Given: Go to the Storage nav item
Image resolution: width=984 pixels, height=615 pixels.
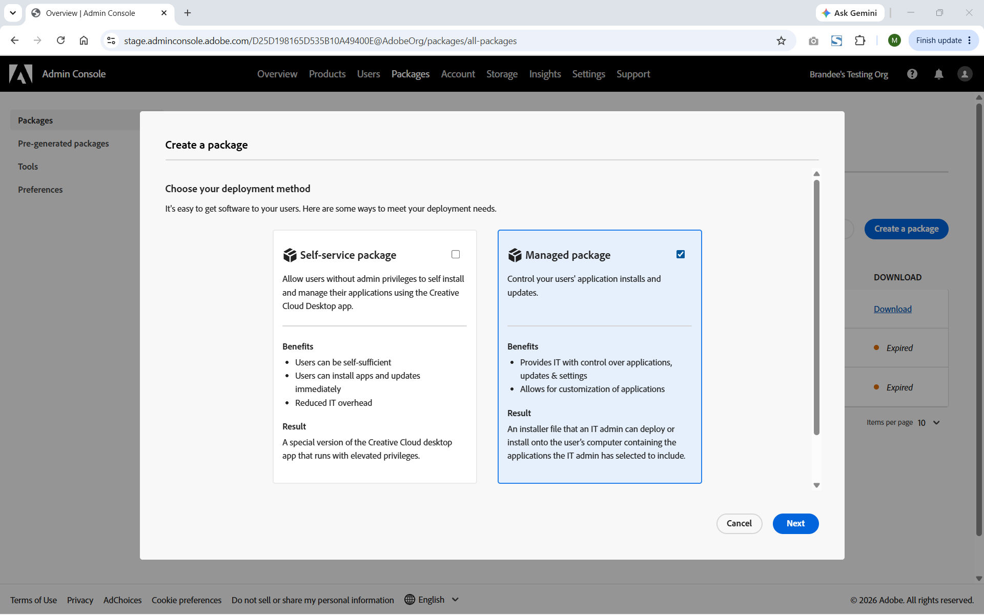Looking at the screenshot, I should click(x=502, y=74).
